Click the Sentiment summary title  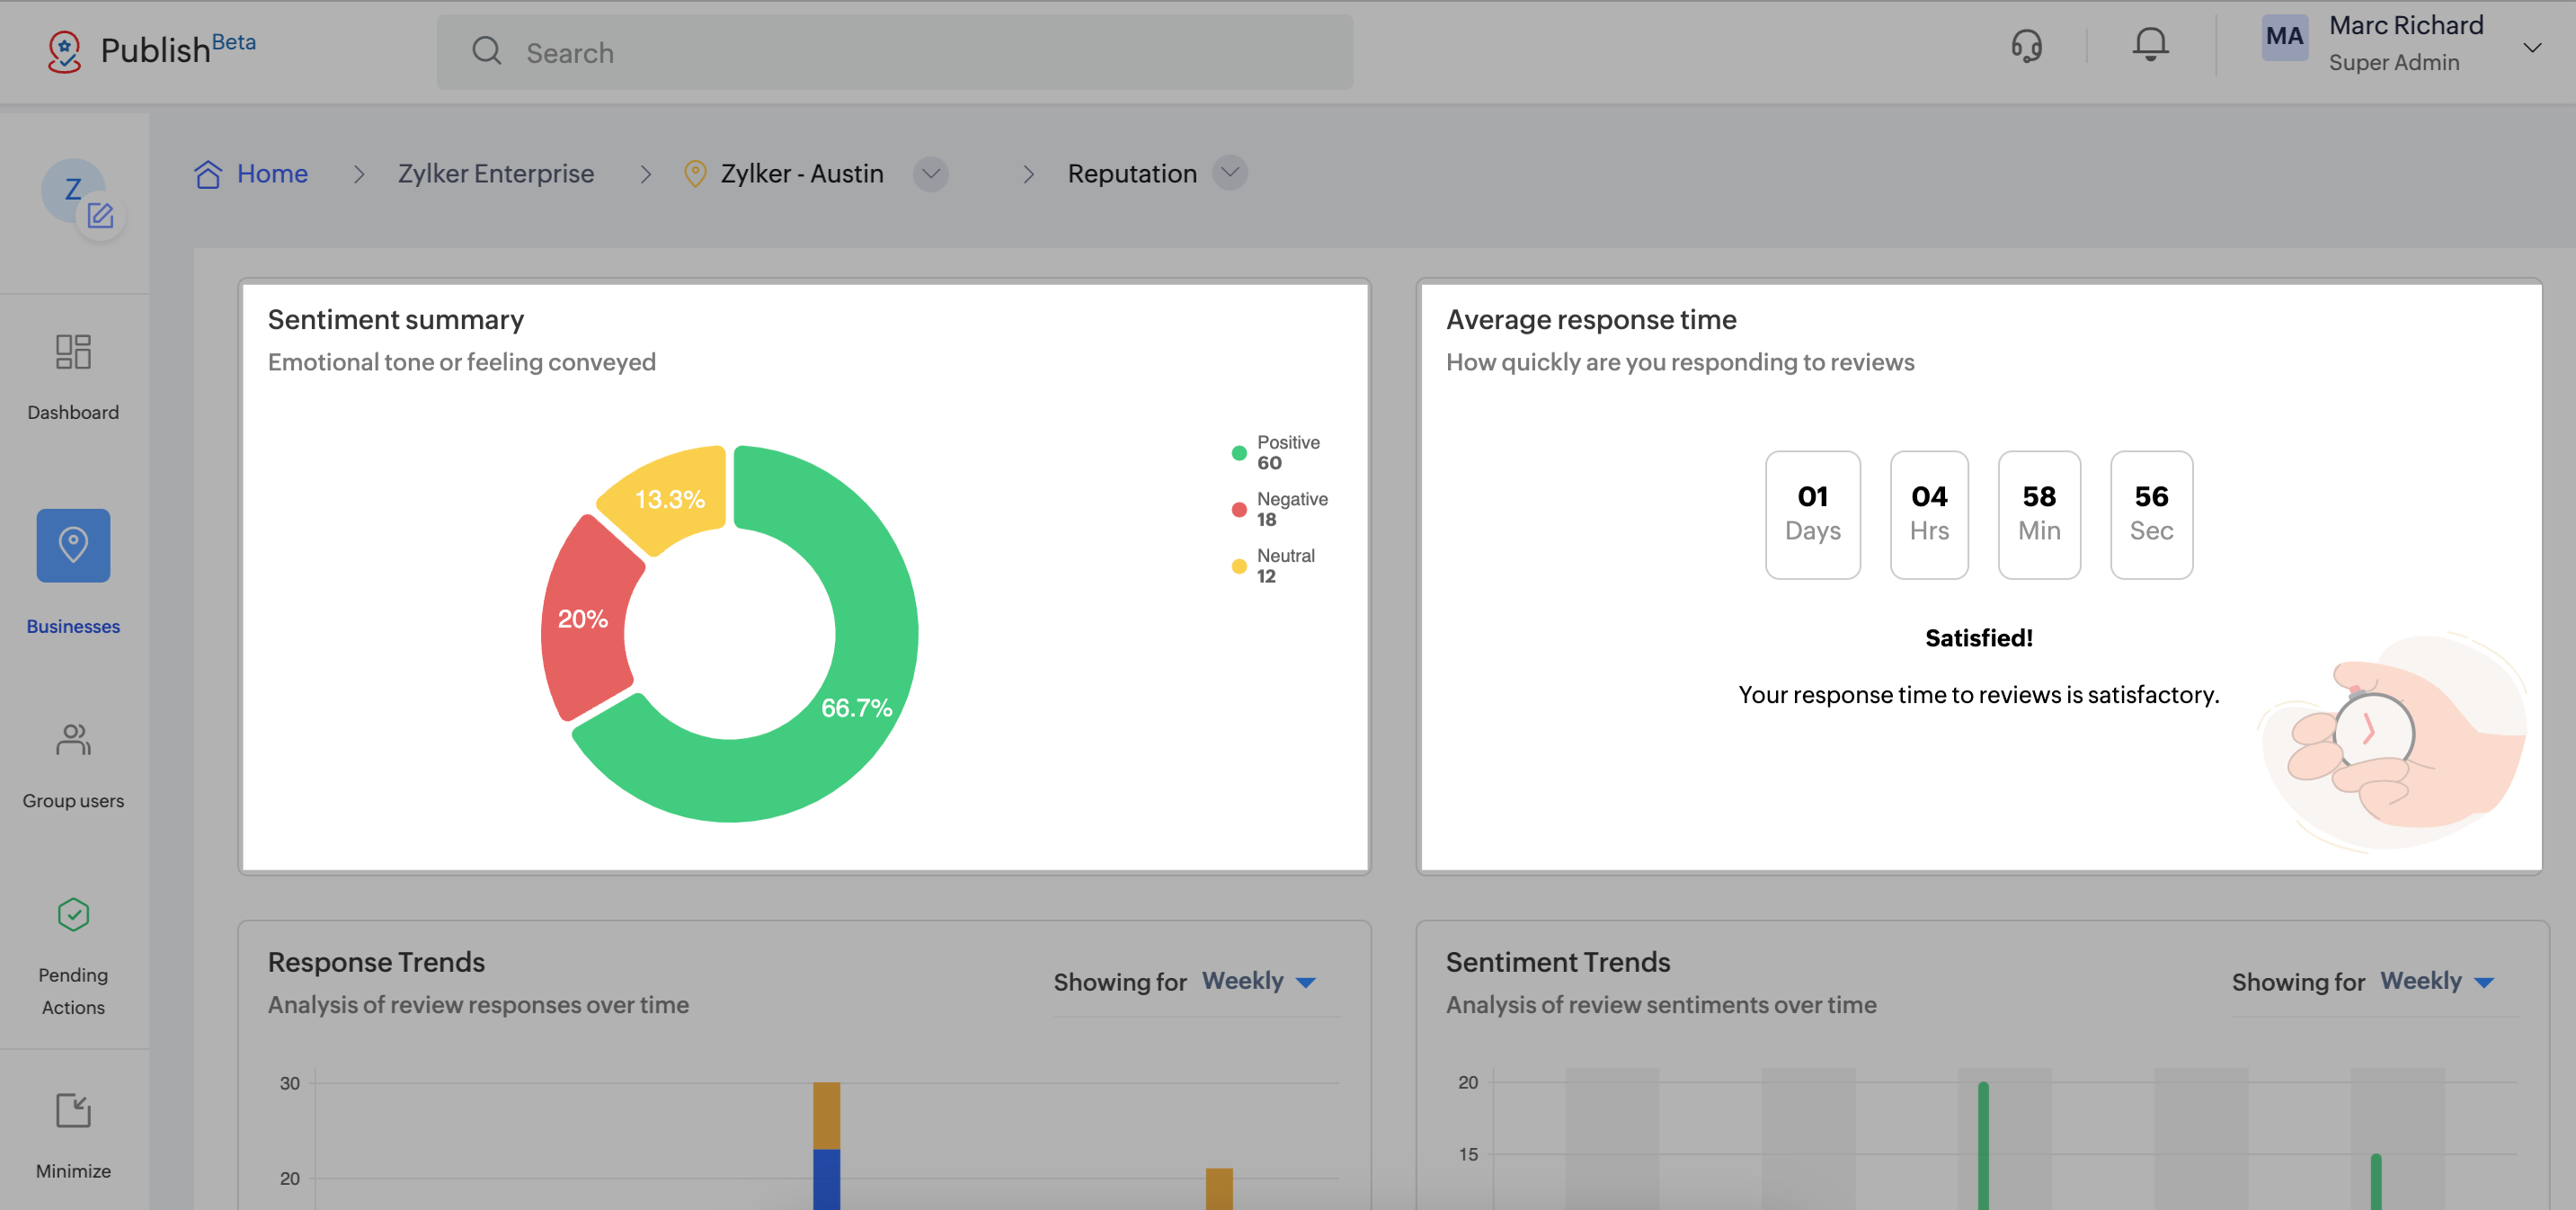click(x=396, y=320)
